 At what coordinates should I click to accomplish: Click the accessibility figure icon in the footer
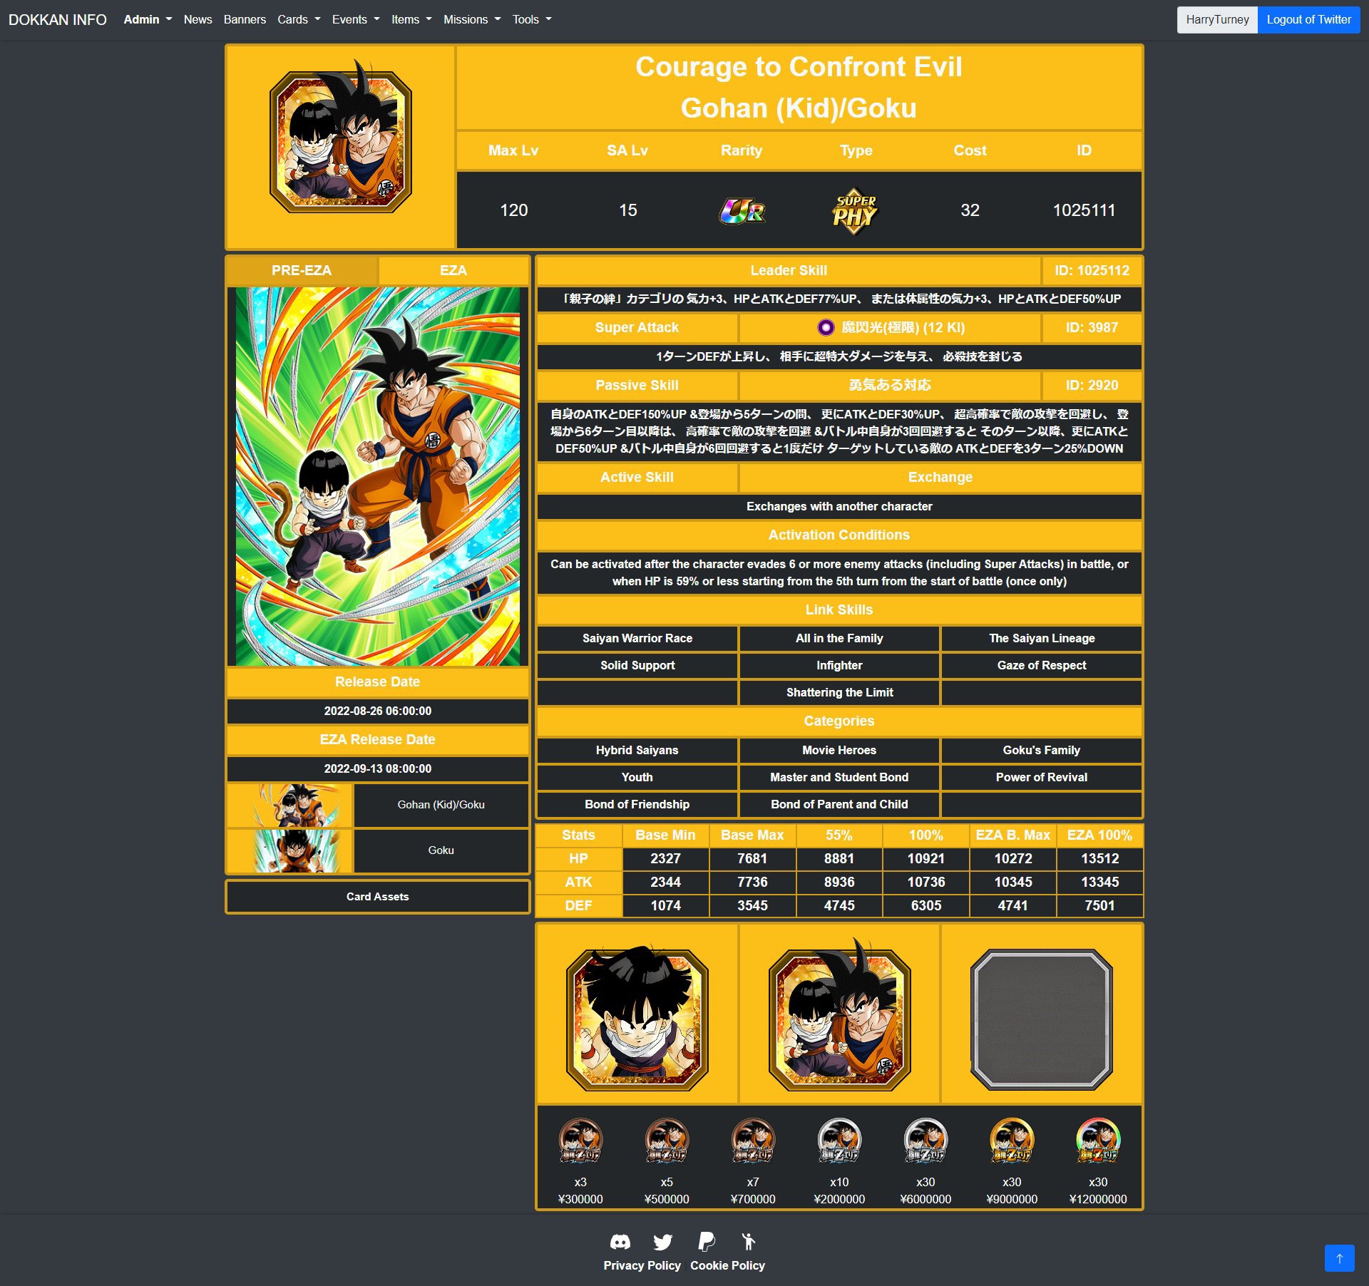click(x=748, y=1242)
